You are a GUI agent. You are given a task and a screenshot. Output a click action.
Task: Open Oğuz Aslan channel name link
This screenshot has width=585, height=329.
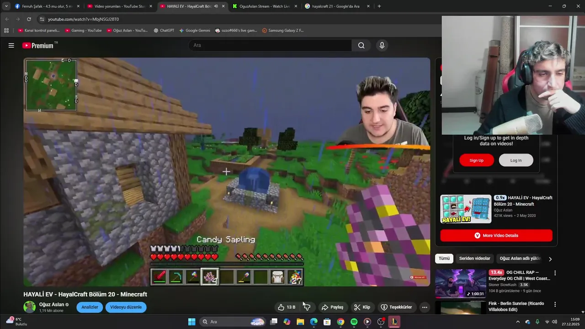click(x=52, y=304)
